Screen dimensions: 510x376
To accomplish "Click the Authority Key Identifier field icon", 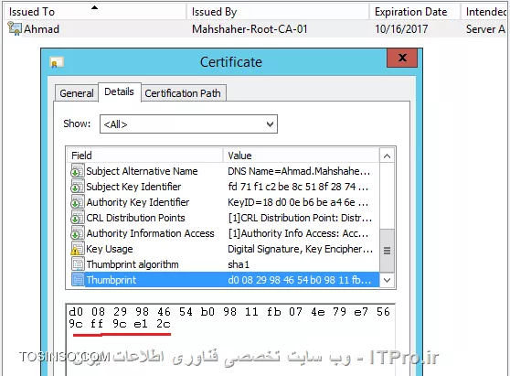I will click(78, 202).
